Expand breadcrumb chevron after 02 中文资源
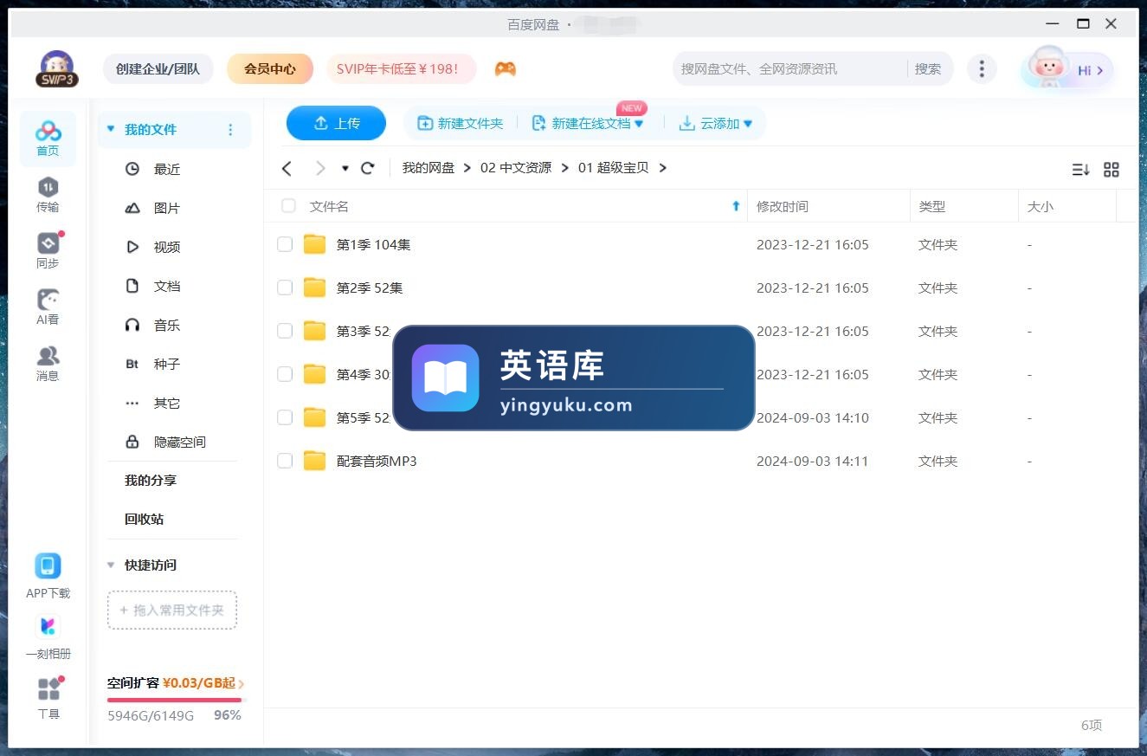The width and height of the screenshot is (1147, 756). (564, 168)
